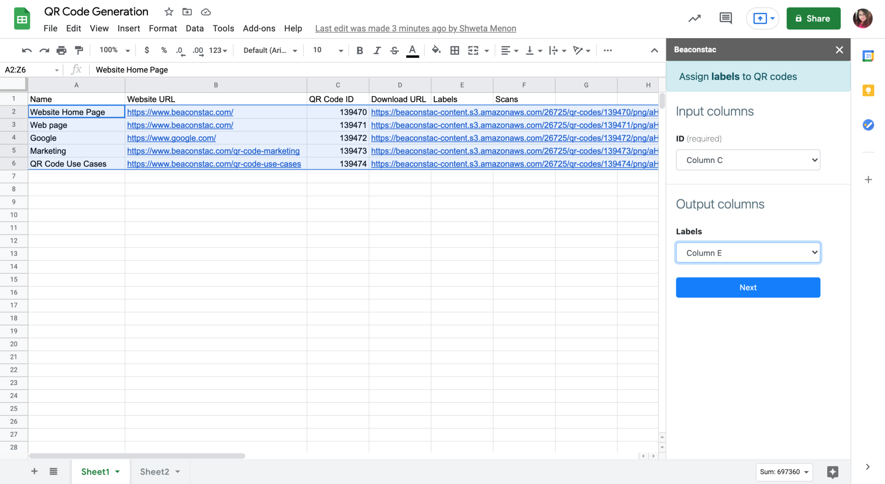The width and height of the screenshot is (885, 484).
Task: Click the Next button in Beaconstac panel
Action: [x=748, y=287]
